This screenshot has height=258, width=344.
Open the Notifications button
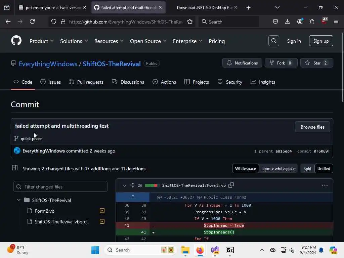click(x=242, y=63)
